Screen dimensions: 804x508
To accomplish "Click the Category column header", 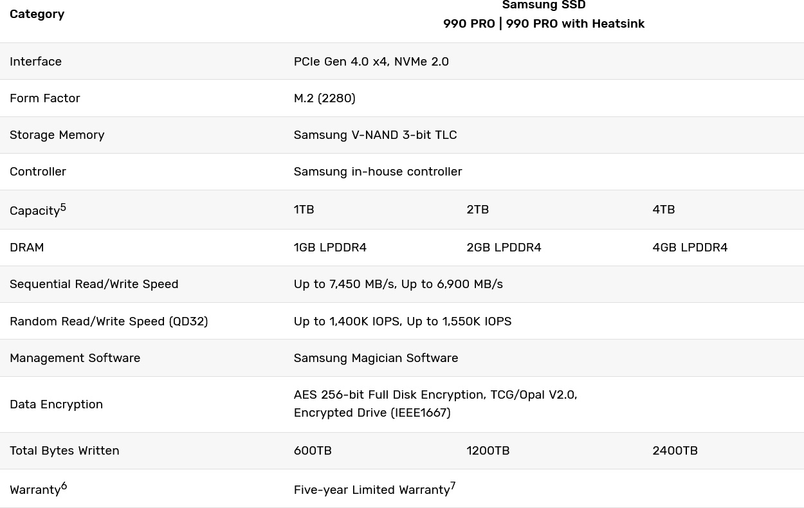I will point(37,14).
